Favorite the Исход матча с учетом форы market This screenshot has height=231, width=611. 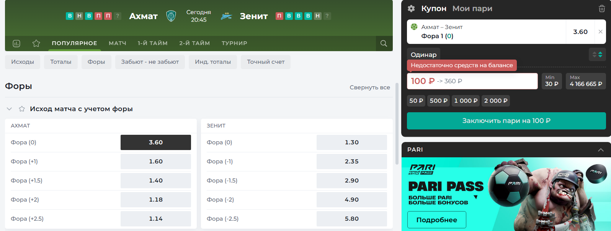22,109
